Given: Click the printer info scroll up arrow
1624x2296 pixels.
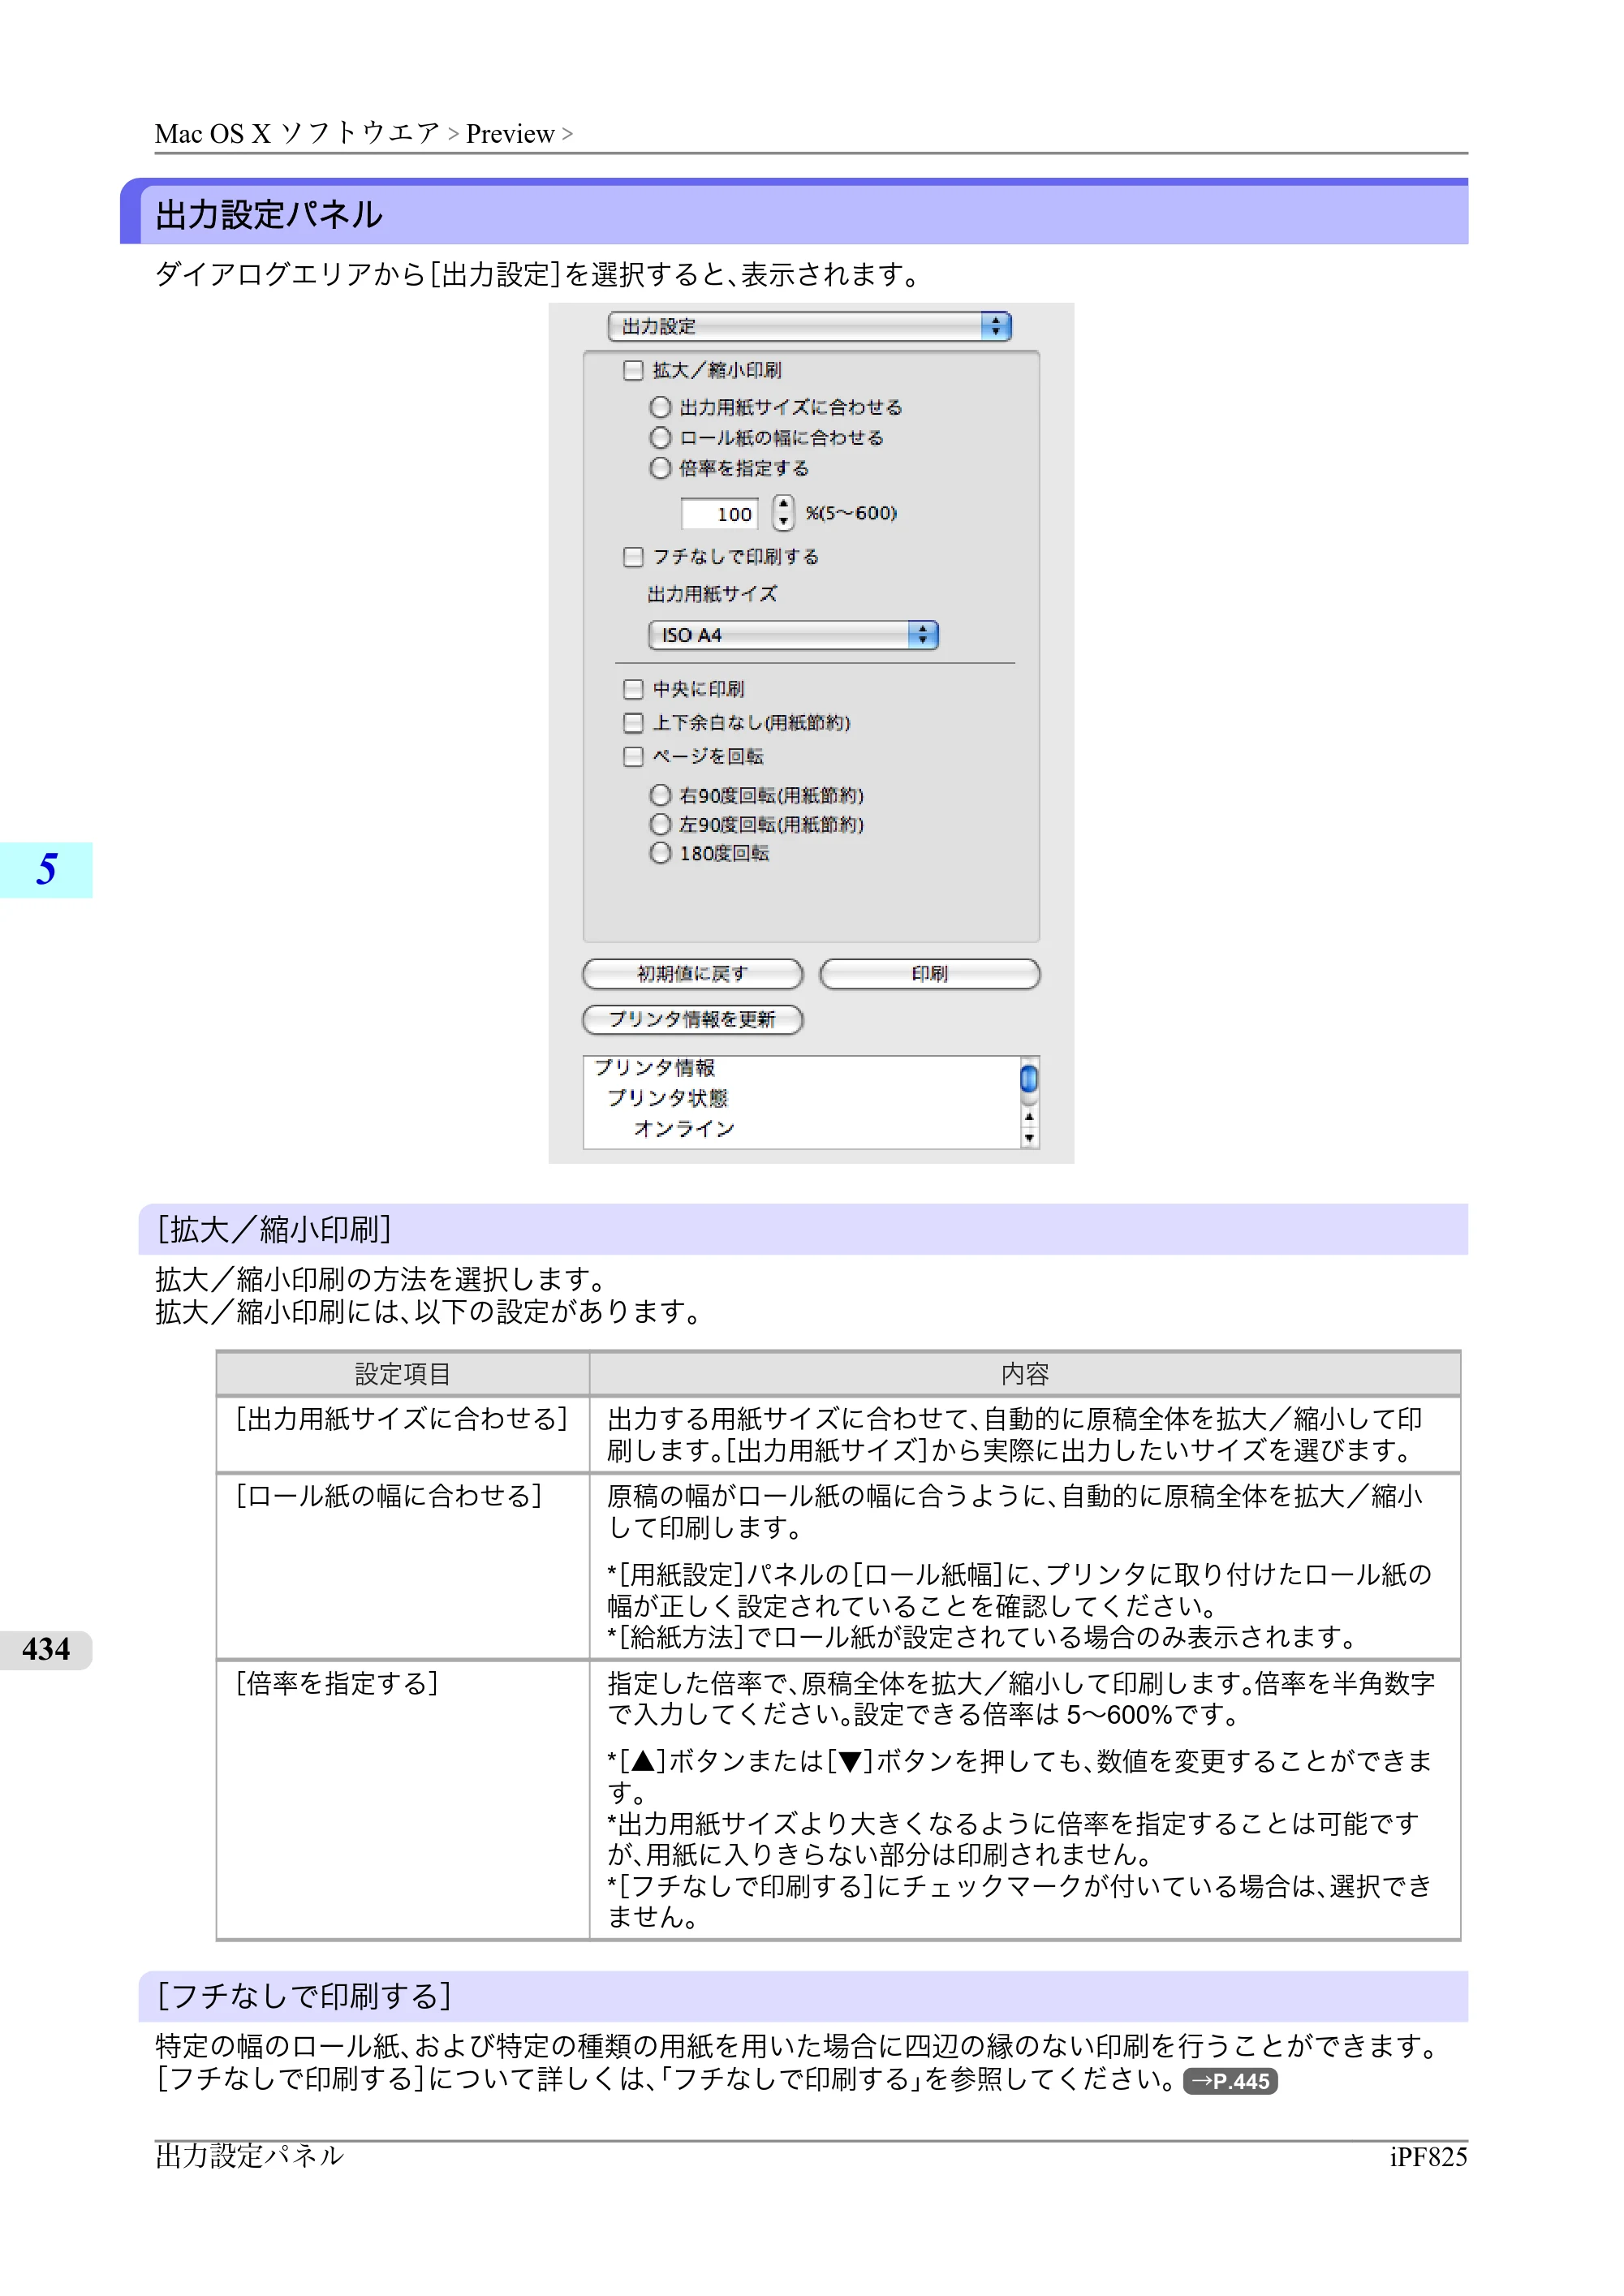Looking at the screenshot, I should click(1029, 1118).
